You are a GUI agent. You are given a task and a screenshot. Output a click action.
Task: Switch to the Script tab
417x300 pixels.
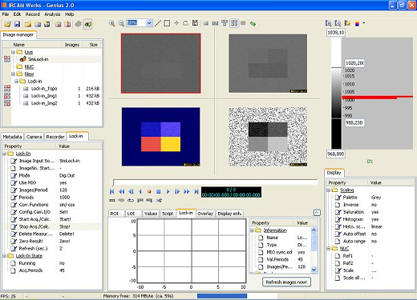point(168,214)
